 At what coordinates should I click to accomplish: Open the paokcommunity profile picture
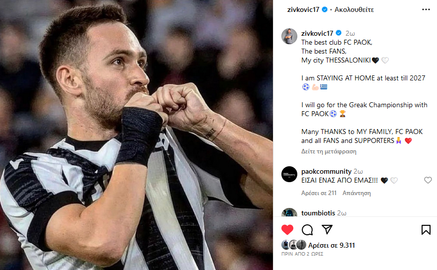[289, 174]
